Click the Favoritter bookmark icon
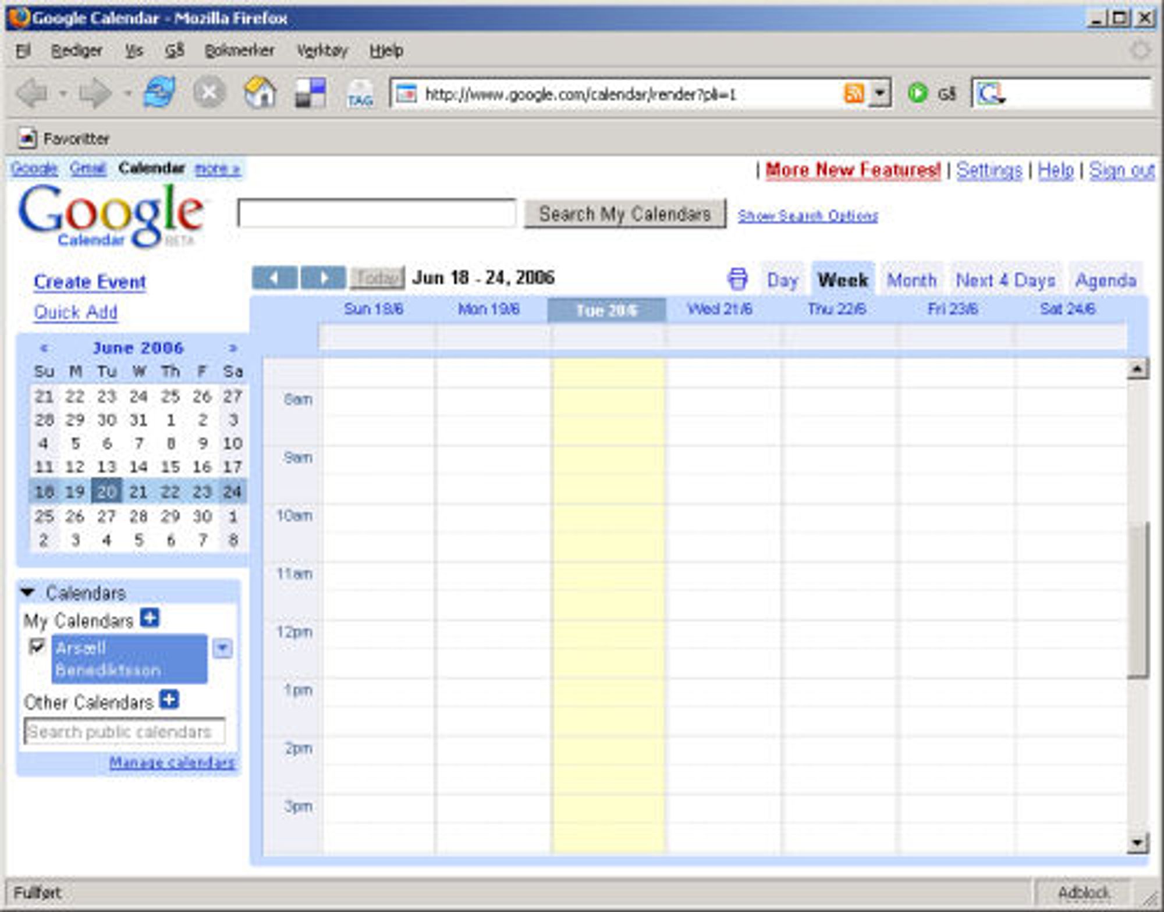 point(27,138)
